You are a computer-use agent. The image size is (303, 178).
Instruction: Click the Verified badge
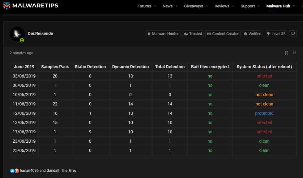click(x=253, y=34)
